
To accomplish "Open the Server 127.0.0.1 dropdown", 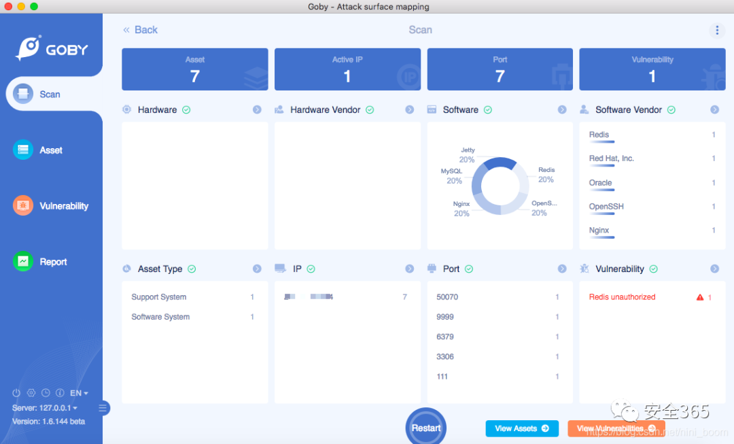I will coord(45,408).
